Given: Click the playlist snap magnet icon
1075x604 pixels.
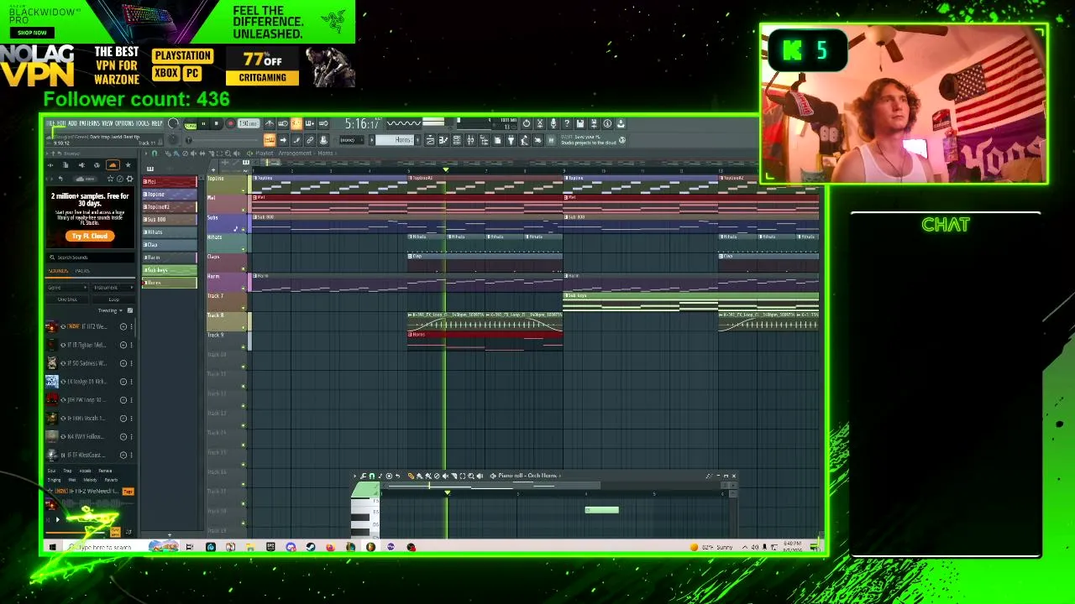Looking at the screenshot, I should [x=154, y=154].
